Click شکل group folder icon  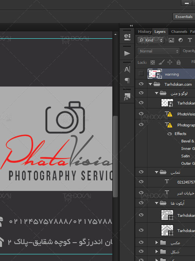tap(163, 251)
